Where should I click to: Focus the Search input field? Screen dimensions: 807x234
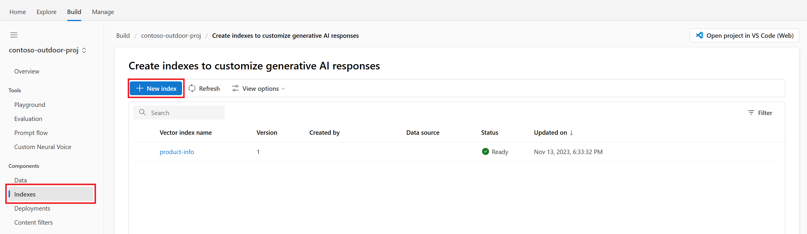(179, 112)
